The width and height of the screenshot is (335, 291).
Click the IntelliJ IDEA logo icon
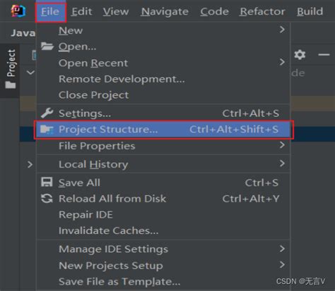(18, 11)
